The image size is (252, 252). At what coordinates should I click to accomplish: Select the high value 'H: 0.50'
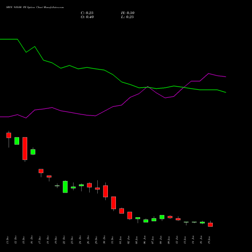click(x=128, y=13)
